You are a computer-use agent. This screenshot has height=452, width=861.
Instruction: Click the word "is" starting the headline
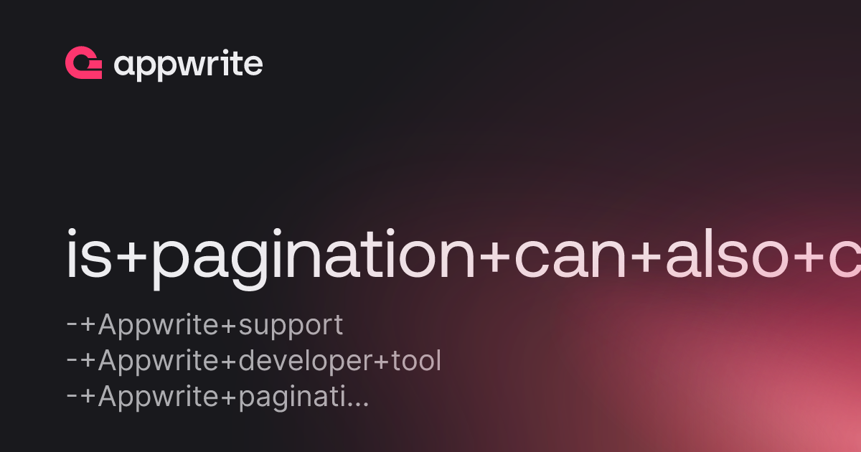[88, 255]
